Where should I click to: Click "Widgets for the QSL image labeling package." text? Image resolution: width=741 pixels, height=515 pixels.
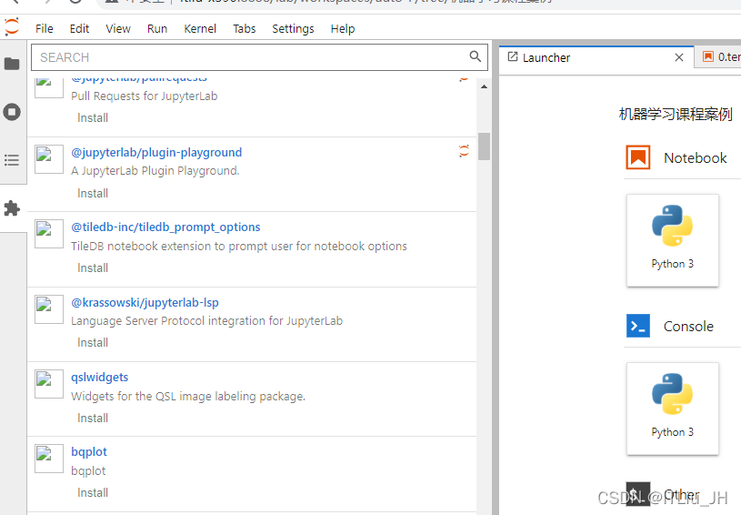pos(188,396)
